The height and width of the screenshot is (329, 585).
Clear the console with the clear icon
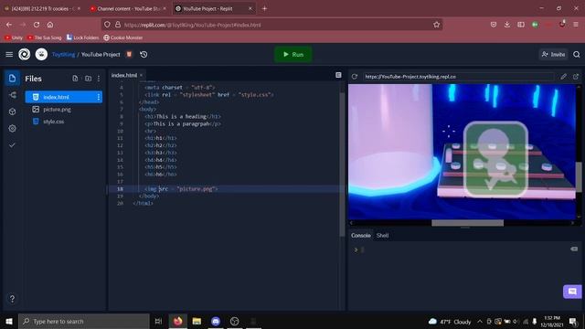click(574, 249)
